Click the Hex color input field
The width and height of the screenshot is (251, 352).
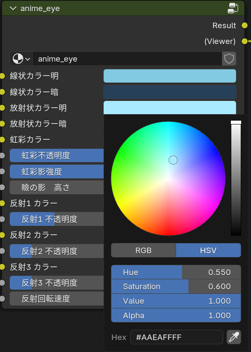click(176, 337)
